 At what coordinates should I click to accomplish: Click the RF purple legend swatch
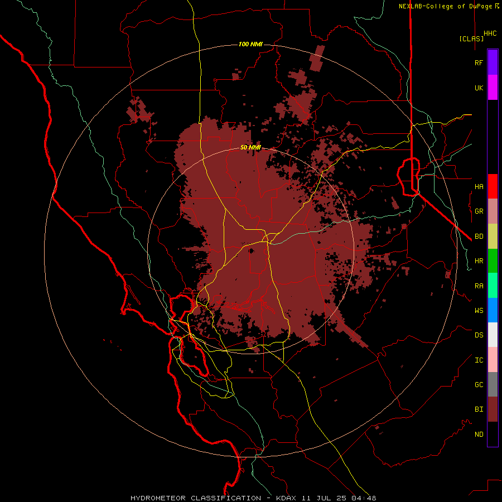493,62
